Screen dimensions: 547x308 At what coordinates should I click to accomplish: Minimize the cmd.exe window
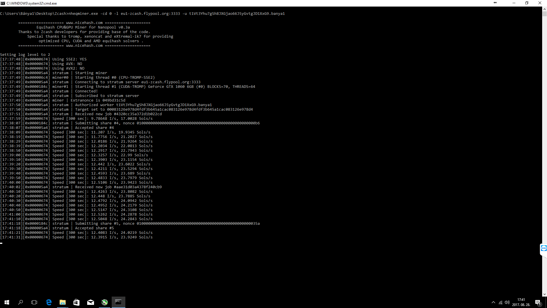click(514, 3)
